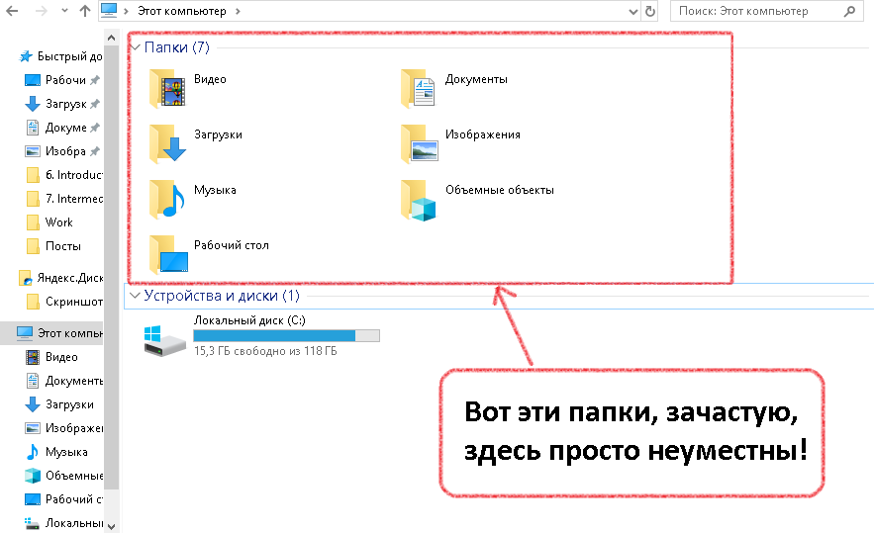Image resolution: width=874 pixels, height=533 pixels.
Task: Collapse the Устройства и диски group
Action: [x=135, y=296]
